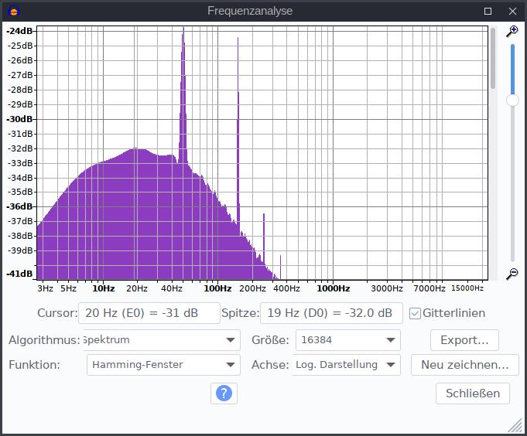This screenshot has height=436, width=527.
Task: Click the 1000Hz axis label
Action: [333, 288]
